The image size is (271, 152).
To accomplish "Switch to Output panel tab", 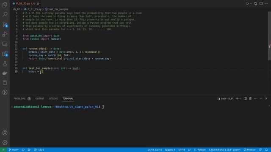I will (40, 98).
